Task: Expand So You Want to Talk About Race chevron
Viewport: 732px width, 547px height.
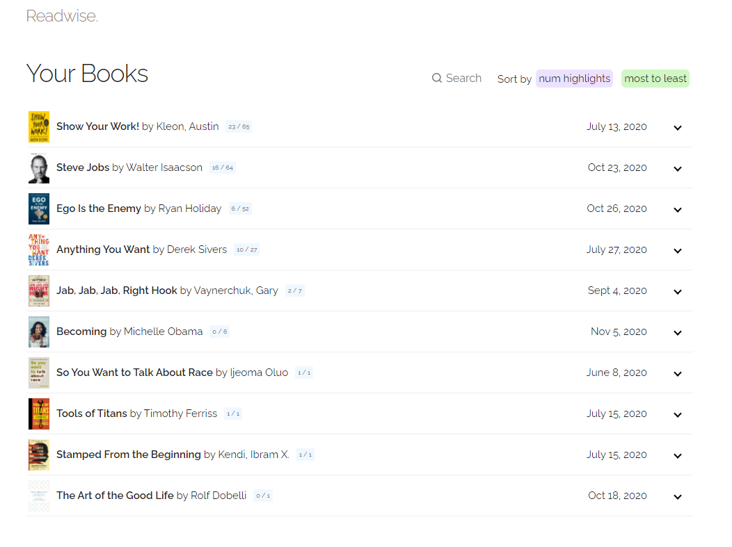Action: [x=678, y=374]
